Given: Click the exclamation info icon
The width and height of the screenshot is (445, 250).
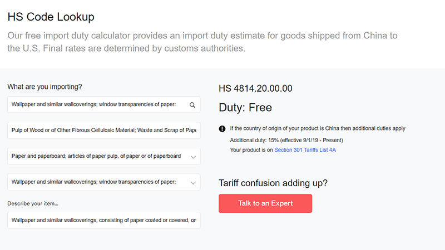Looking at the screenshot, I should (222, 128).
